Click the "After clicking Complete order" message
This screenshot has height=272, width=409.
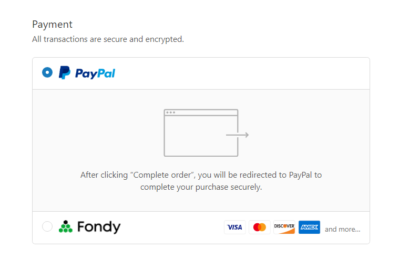coord(201,181)
